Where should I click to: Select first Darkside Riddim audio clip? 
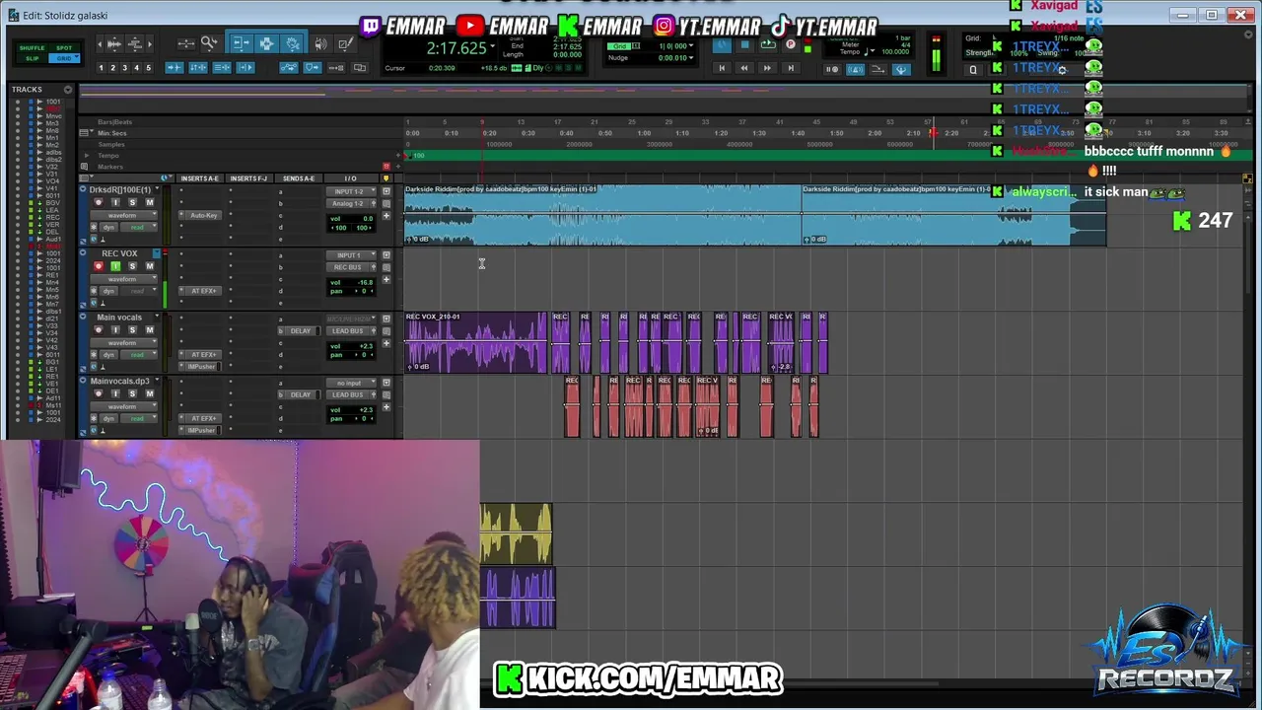(x=602, y=215)
